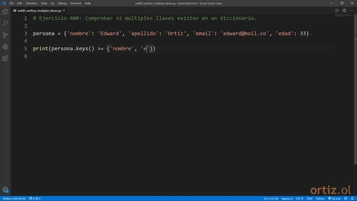Click the 'edad' key string on line 3
Viewport: 357px width, 201px height.
pos(284,33)
